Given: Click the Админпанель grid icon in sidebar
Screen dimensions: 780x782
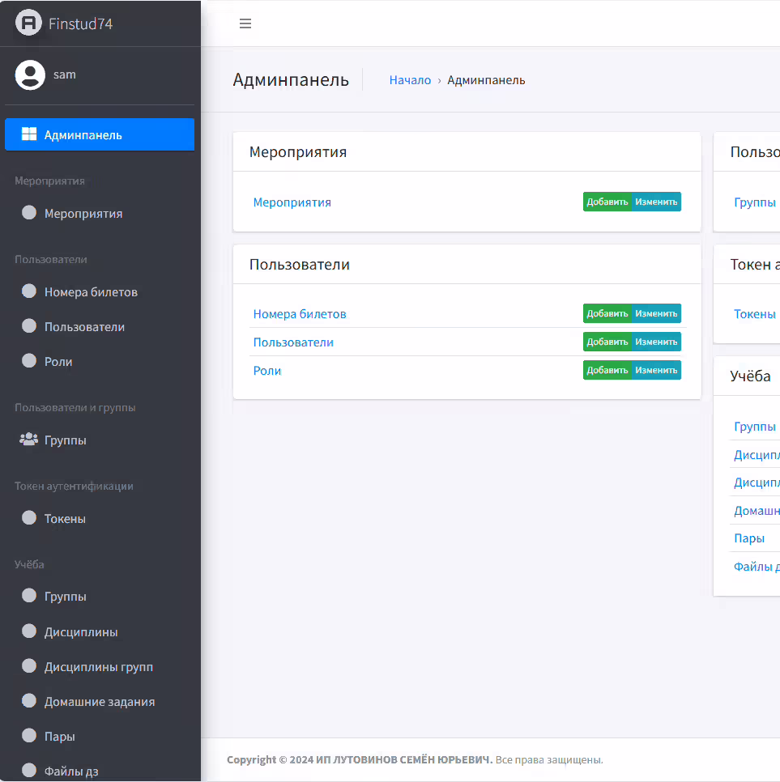Looking at the screenshot, I should click(29, 134).
